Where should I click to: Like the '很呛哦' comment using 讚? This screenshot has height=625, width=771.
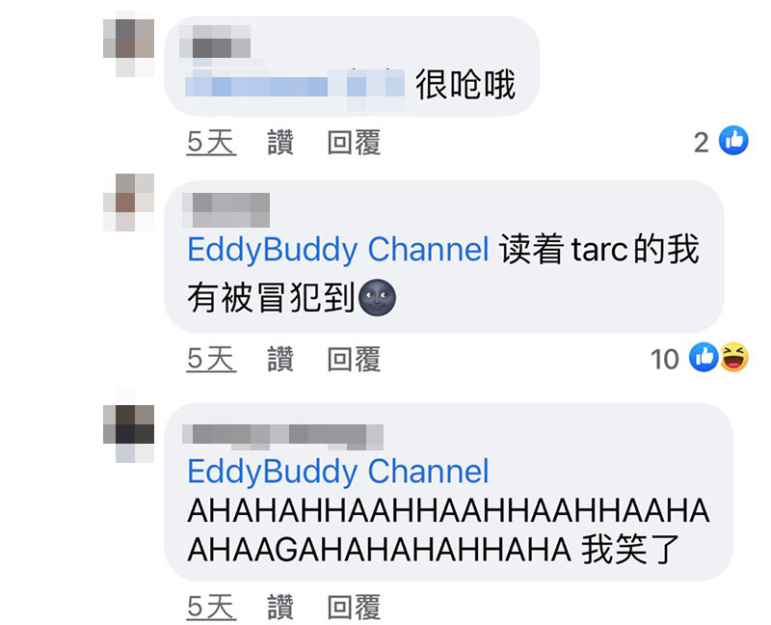280,142
